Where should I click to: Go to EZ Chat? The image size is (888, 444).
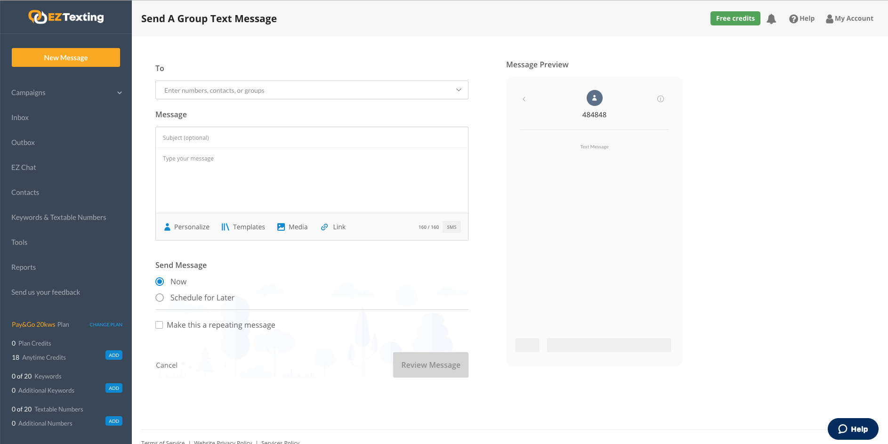(x=24, y=168)
